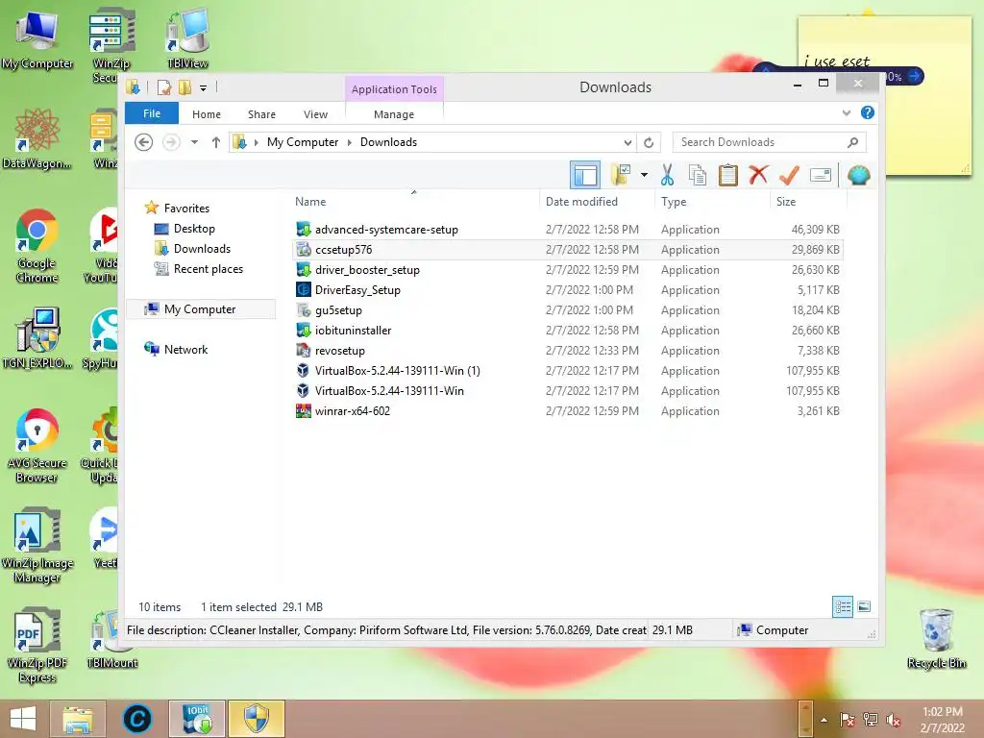This screenshot has height=738, width=984.
Task: Open dropdown arrow beside folder options icon
Action: (644, 175)
